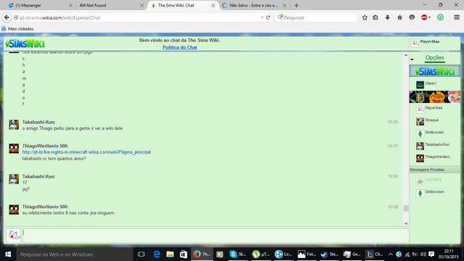Open Steam from the taskbar

[x=329, y=254]
